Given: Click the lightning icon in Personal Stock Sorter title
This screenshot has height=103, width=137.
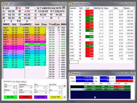Looking at the screenshot, I should pyautogui.click(x=70, y=4).
